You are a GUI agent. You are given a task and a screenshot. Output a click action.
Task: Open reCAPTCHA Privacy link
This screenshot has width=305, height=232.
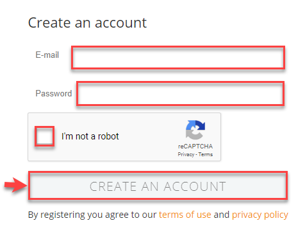click(186, 154)
